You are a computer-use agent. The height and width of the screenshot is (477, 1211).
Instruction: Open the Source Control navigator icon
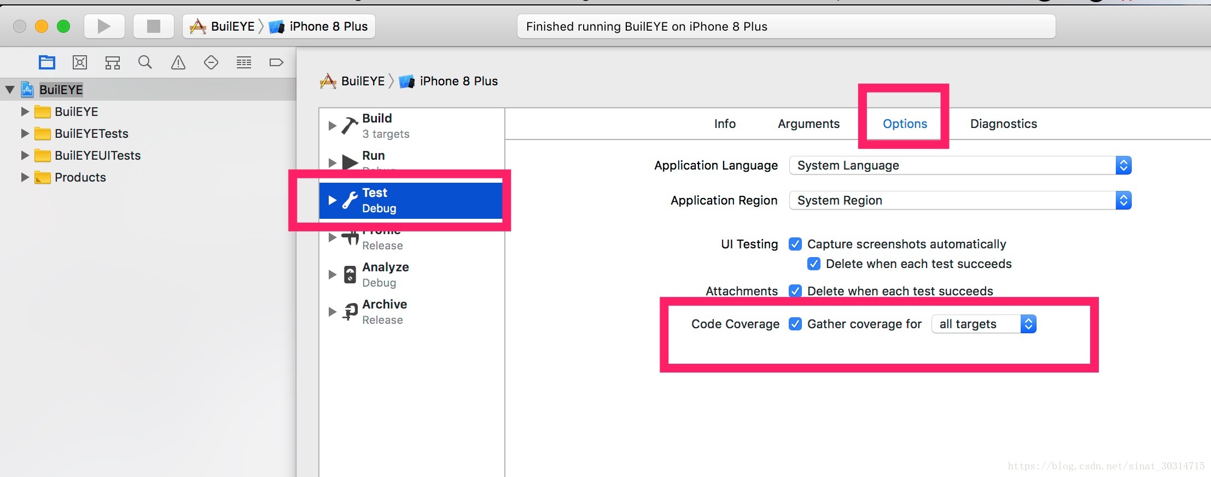click(x=80, y=62)
